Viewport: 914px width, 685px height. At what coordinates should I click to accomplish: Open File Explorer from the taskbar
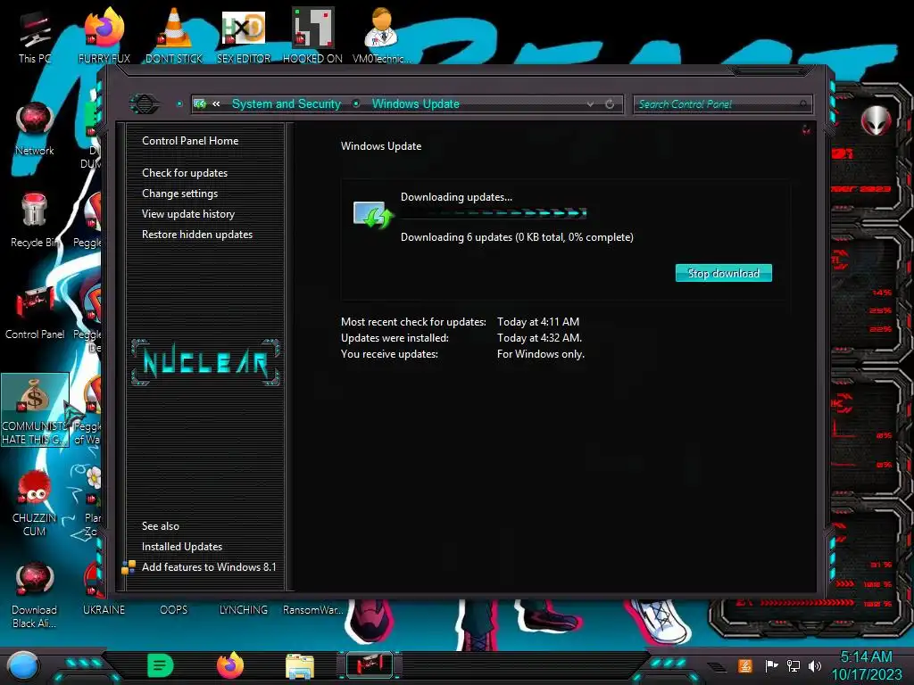coord(300,666)
